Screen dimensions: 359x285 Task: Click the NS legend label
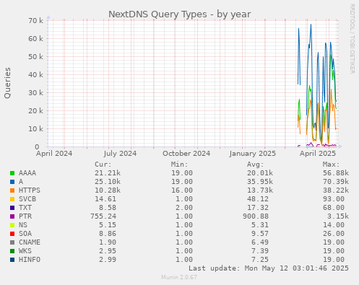pos(23,225)
